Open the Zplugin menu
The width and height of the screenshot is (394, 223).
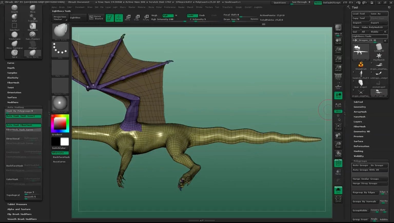point(238,7)
